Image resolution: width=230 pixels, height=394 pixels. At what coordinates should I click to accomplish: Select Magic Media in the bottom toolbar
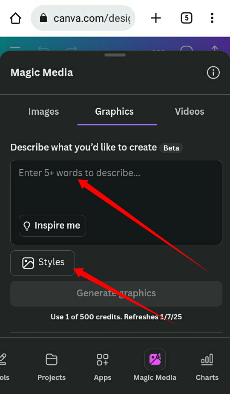tap(155, 365)
